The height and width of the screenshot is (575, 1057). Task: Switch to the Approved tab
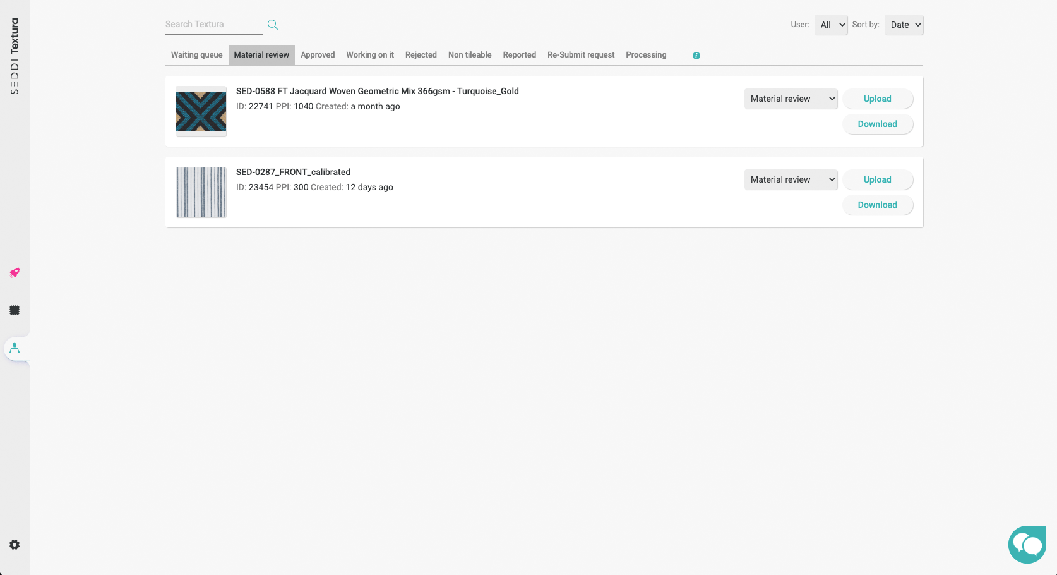coord(318,55)
